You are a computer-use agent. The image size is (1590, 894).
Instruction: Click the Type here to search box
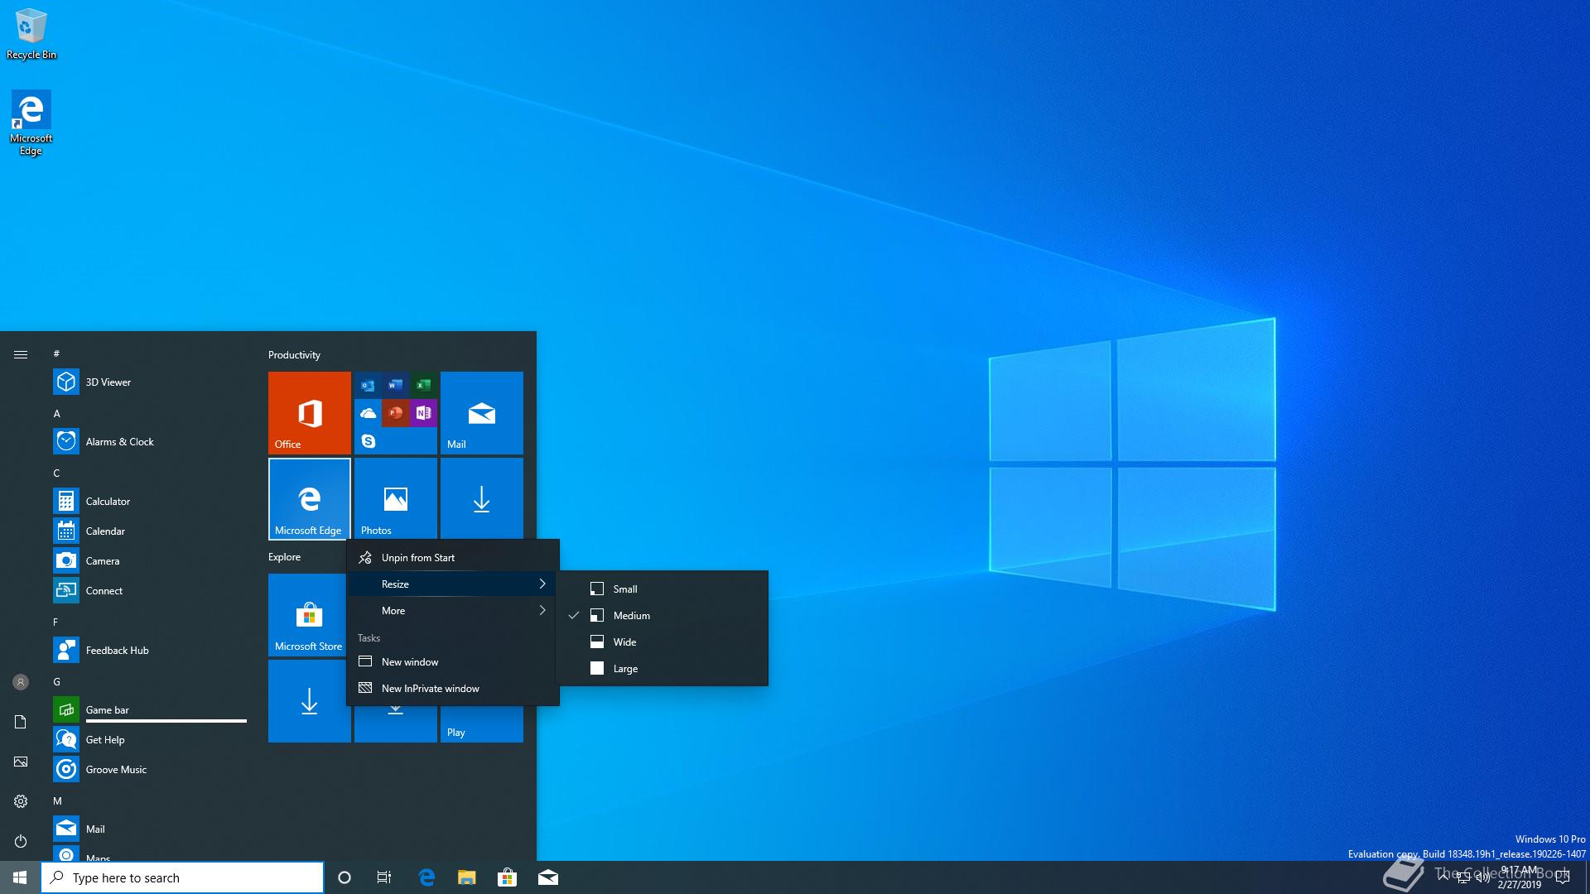click(x=182, y=877)
